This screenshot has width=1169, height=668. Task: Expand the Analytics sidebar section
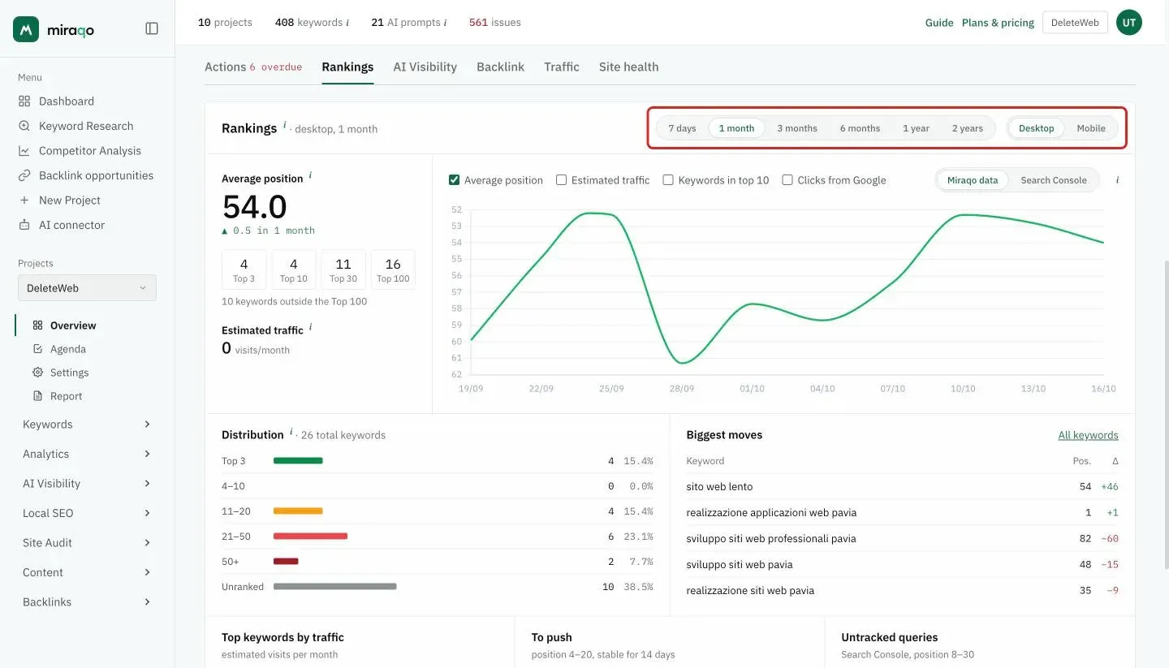point(87,454)
